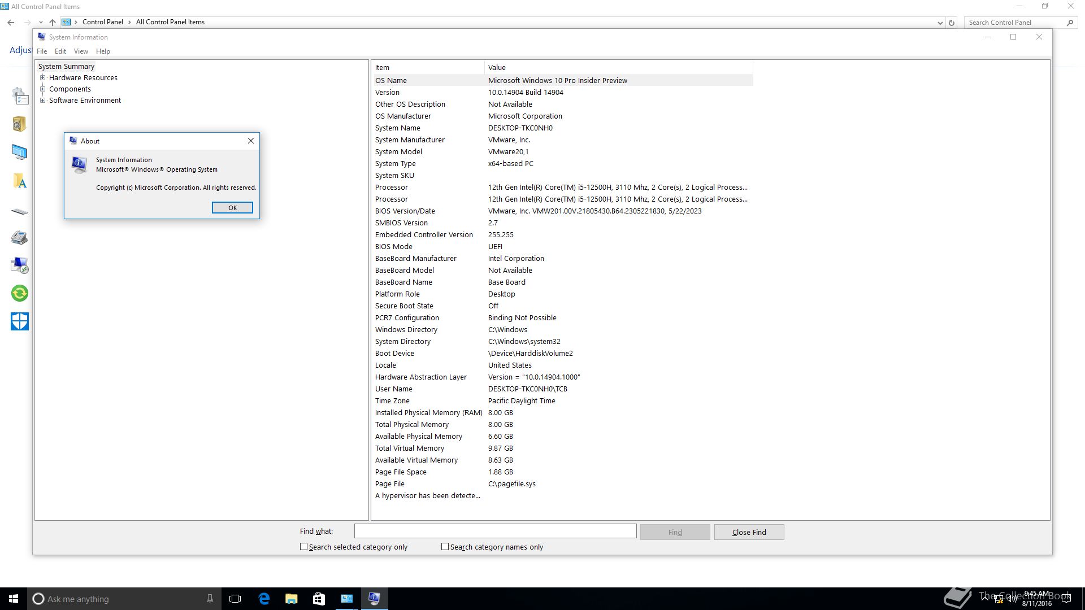Open the Keyboard Control Panel icon

(x=19, y=212)
